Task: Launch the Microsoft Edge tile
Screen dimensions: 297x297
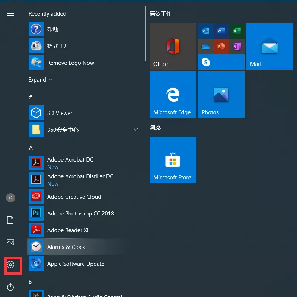Action: 173,95
